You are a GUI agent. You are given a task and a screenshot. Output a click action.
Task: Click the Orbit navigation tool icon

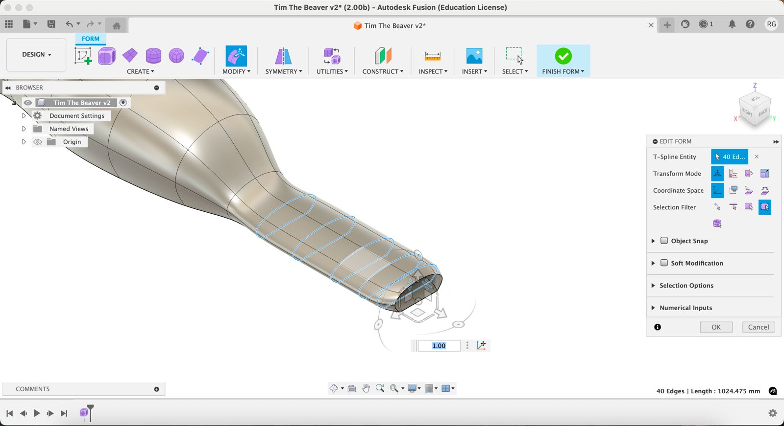334,388
